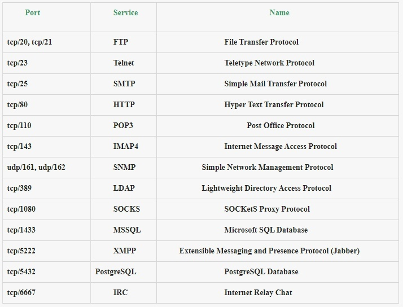403x307 pixels.
Task: Click the Service column header
Action: 125,12
